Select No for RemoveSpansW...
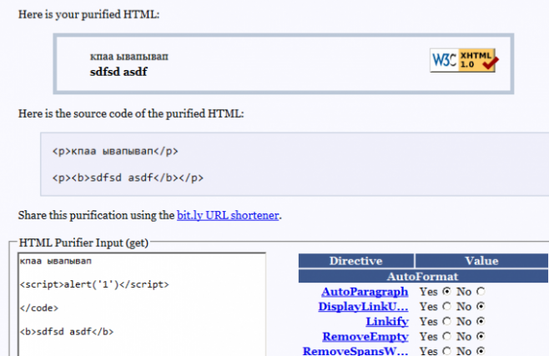This screenshot has height=356, width=549. pyautogui.click(x=481, y=351)
